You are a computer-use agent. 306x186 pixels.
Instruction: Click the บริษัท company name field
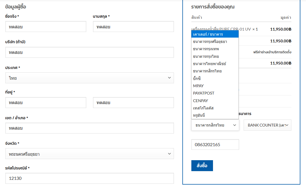(x=89, y=52)
